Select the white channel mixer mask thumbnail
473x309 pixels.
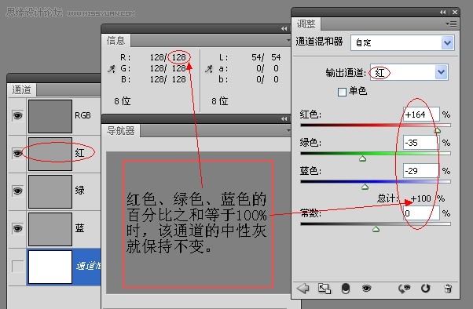point(50,267)
